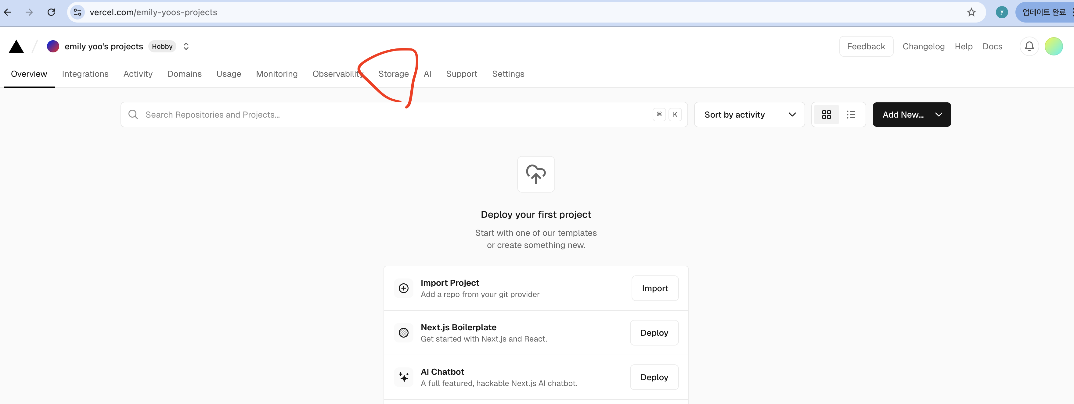Click the Import button for Import Project
Screen dimensions: 1074x404
click(654, 288)
